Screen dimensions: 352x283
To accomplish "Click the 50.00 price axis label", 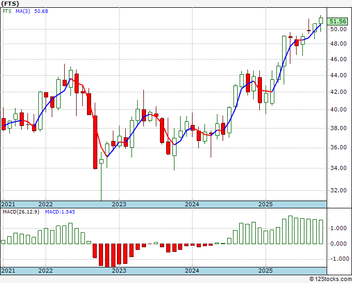I will click(339, 29).
